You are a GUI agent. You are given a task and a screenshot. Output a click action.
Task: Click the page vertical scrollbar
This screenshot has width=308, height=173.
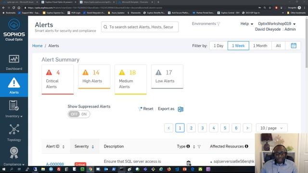pyautogui.click(x=307, y=43)
